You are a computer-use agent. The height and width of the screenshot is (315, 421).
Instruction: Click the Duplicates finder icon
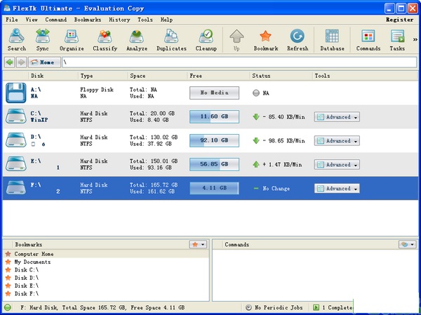click(x=172, y=40)
